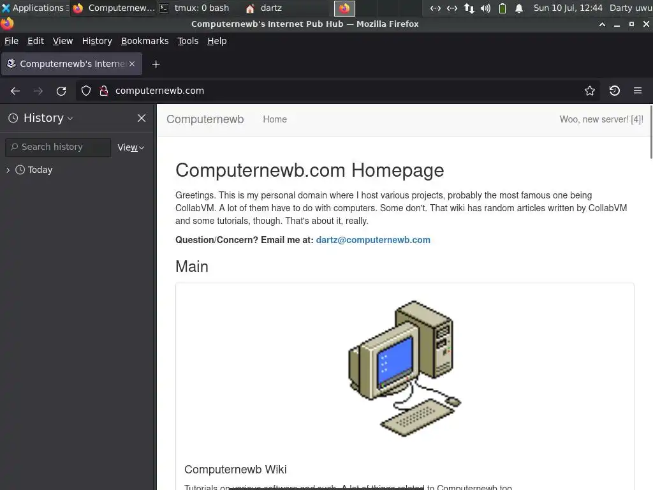653x490 pixels.
Task: Open the Help menu
Action: [217, 41]
